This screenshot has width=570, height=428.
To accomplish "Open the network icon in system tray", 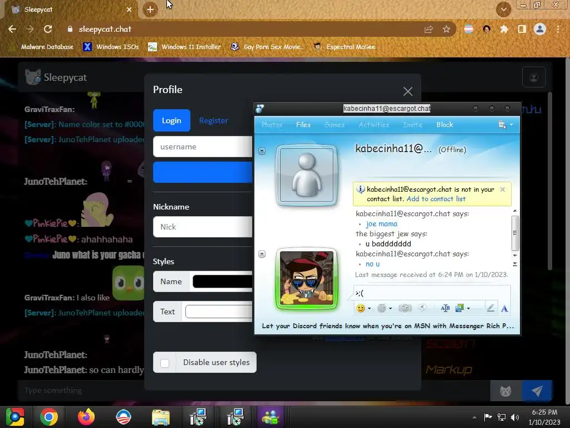I will (x=502, y=417).
